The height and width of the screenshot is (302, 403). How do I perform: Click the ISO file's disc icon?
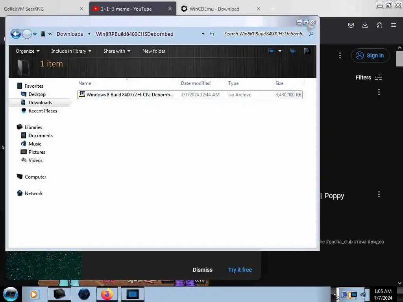click(x=82, y=94)
